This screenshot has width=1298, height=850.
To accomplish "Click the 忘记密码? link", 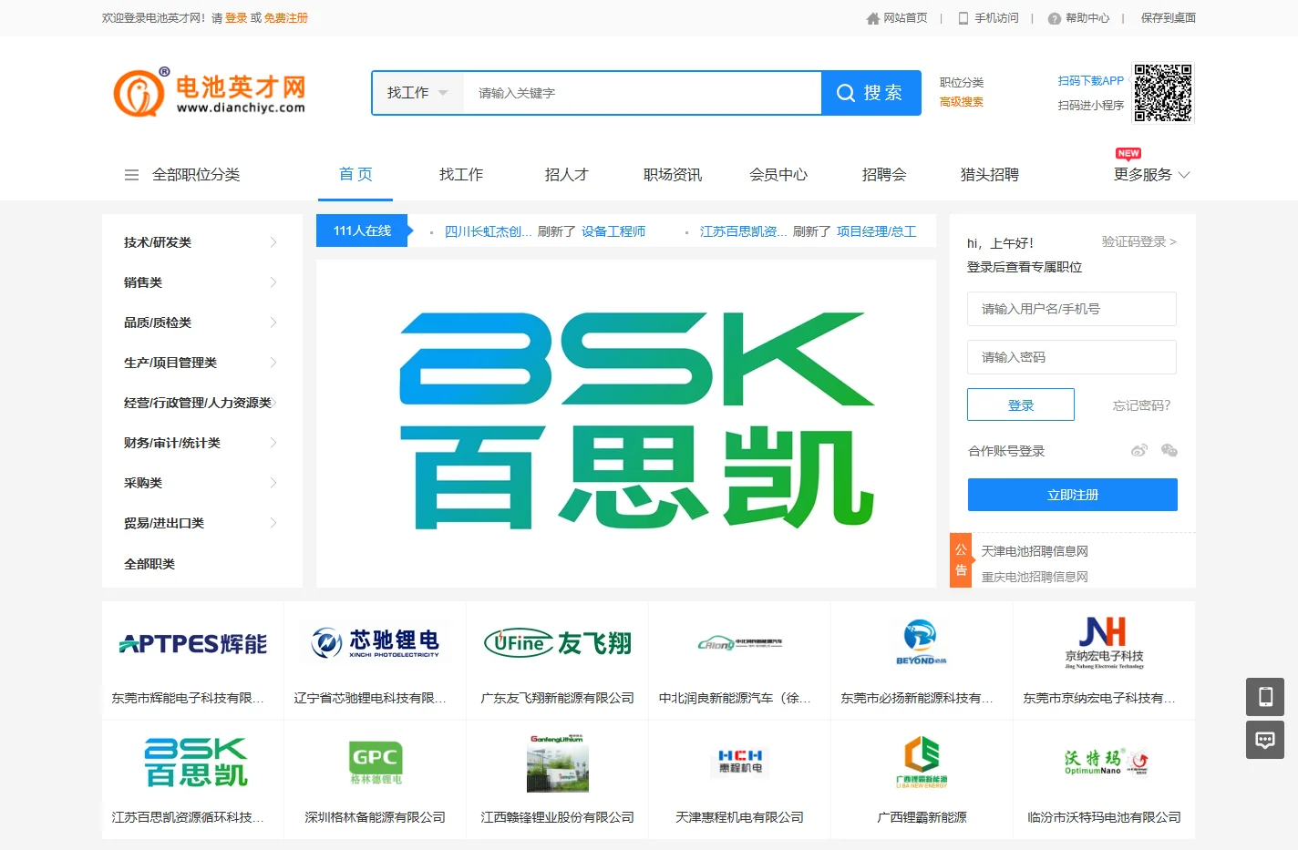I will pyautogui.click(x=1141, y=405).
